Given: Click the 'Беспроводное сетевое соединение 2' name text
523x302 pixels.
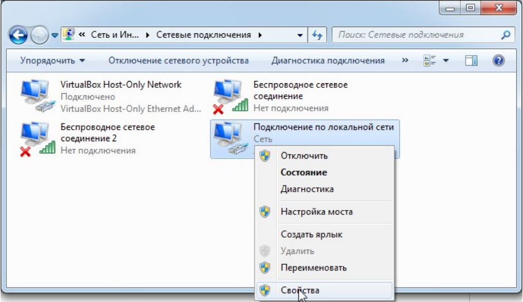Looking at the screenshot, I should pos(107,133).
